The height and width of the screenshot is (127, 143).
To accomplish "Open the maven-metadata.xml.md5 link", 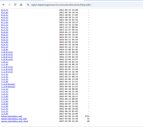I will click(x=14, y=119).
